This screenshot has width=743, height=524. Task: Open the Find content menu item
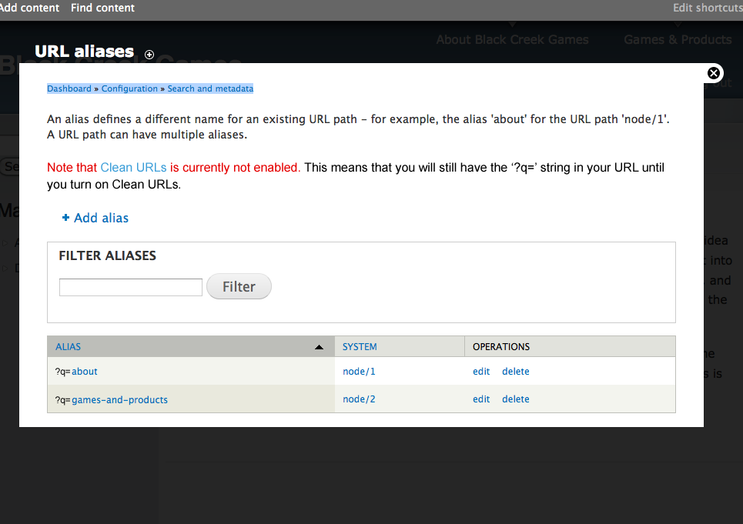(102, 8)
